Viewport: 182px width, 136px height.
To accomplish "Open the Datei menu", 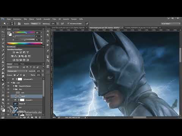I will point(9,19).
